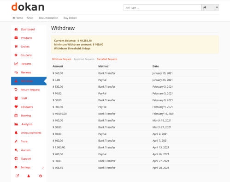Open the external link visit store icon
Screen dimensions: 230x182
(x=17, y=176)
